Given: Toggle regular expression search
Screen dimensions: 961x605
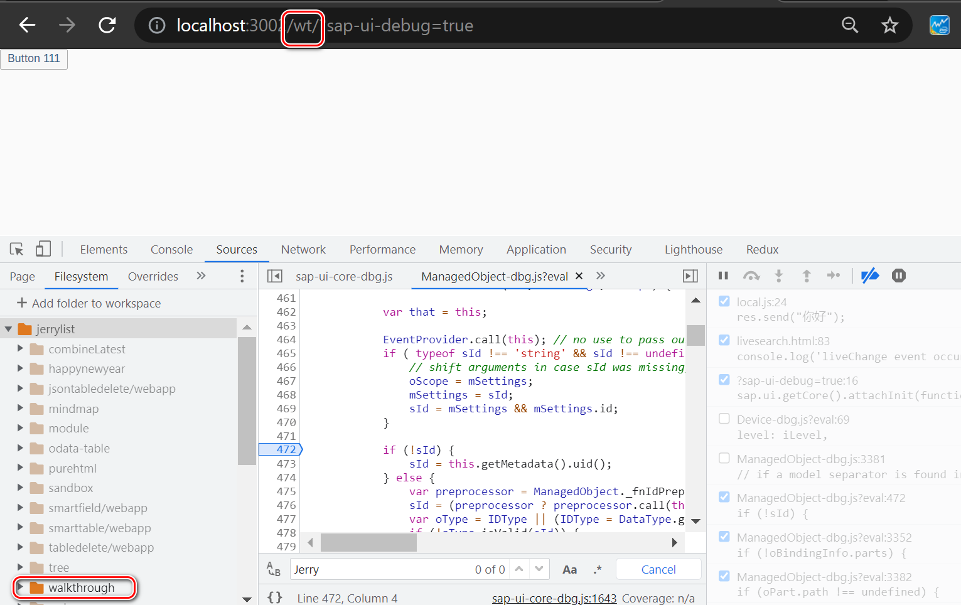Looking at the screenshot, I should (x=598, y=569).
